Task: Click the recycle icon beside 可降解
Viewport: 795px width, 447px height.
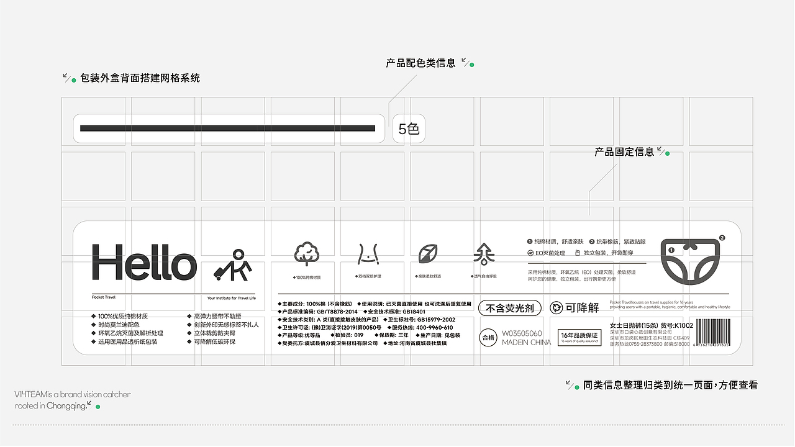Action: (556, 308)
